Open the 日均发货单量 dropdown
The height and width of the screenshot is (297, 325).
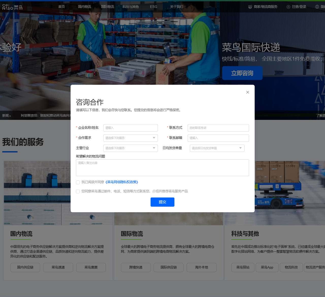point(217,148)
